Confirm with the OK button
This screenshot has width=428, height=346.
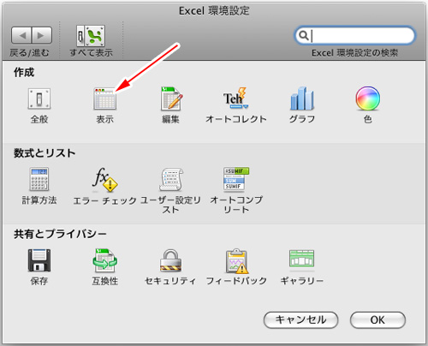[x=377, y=319]
